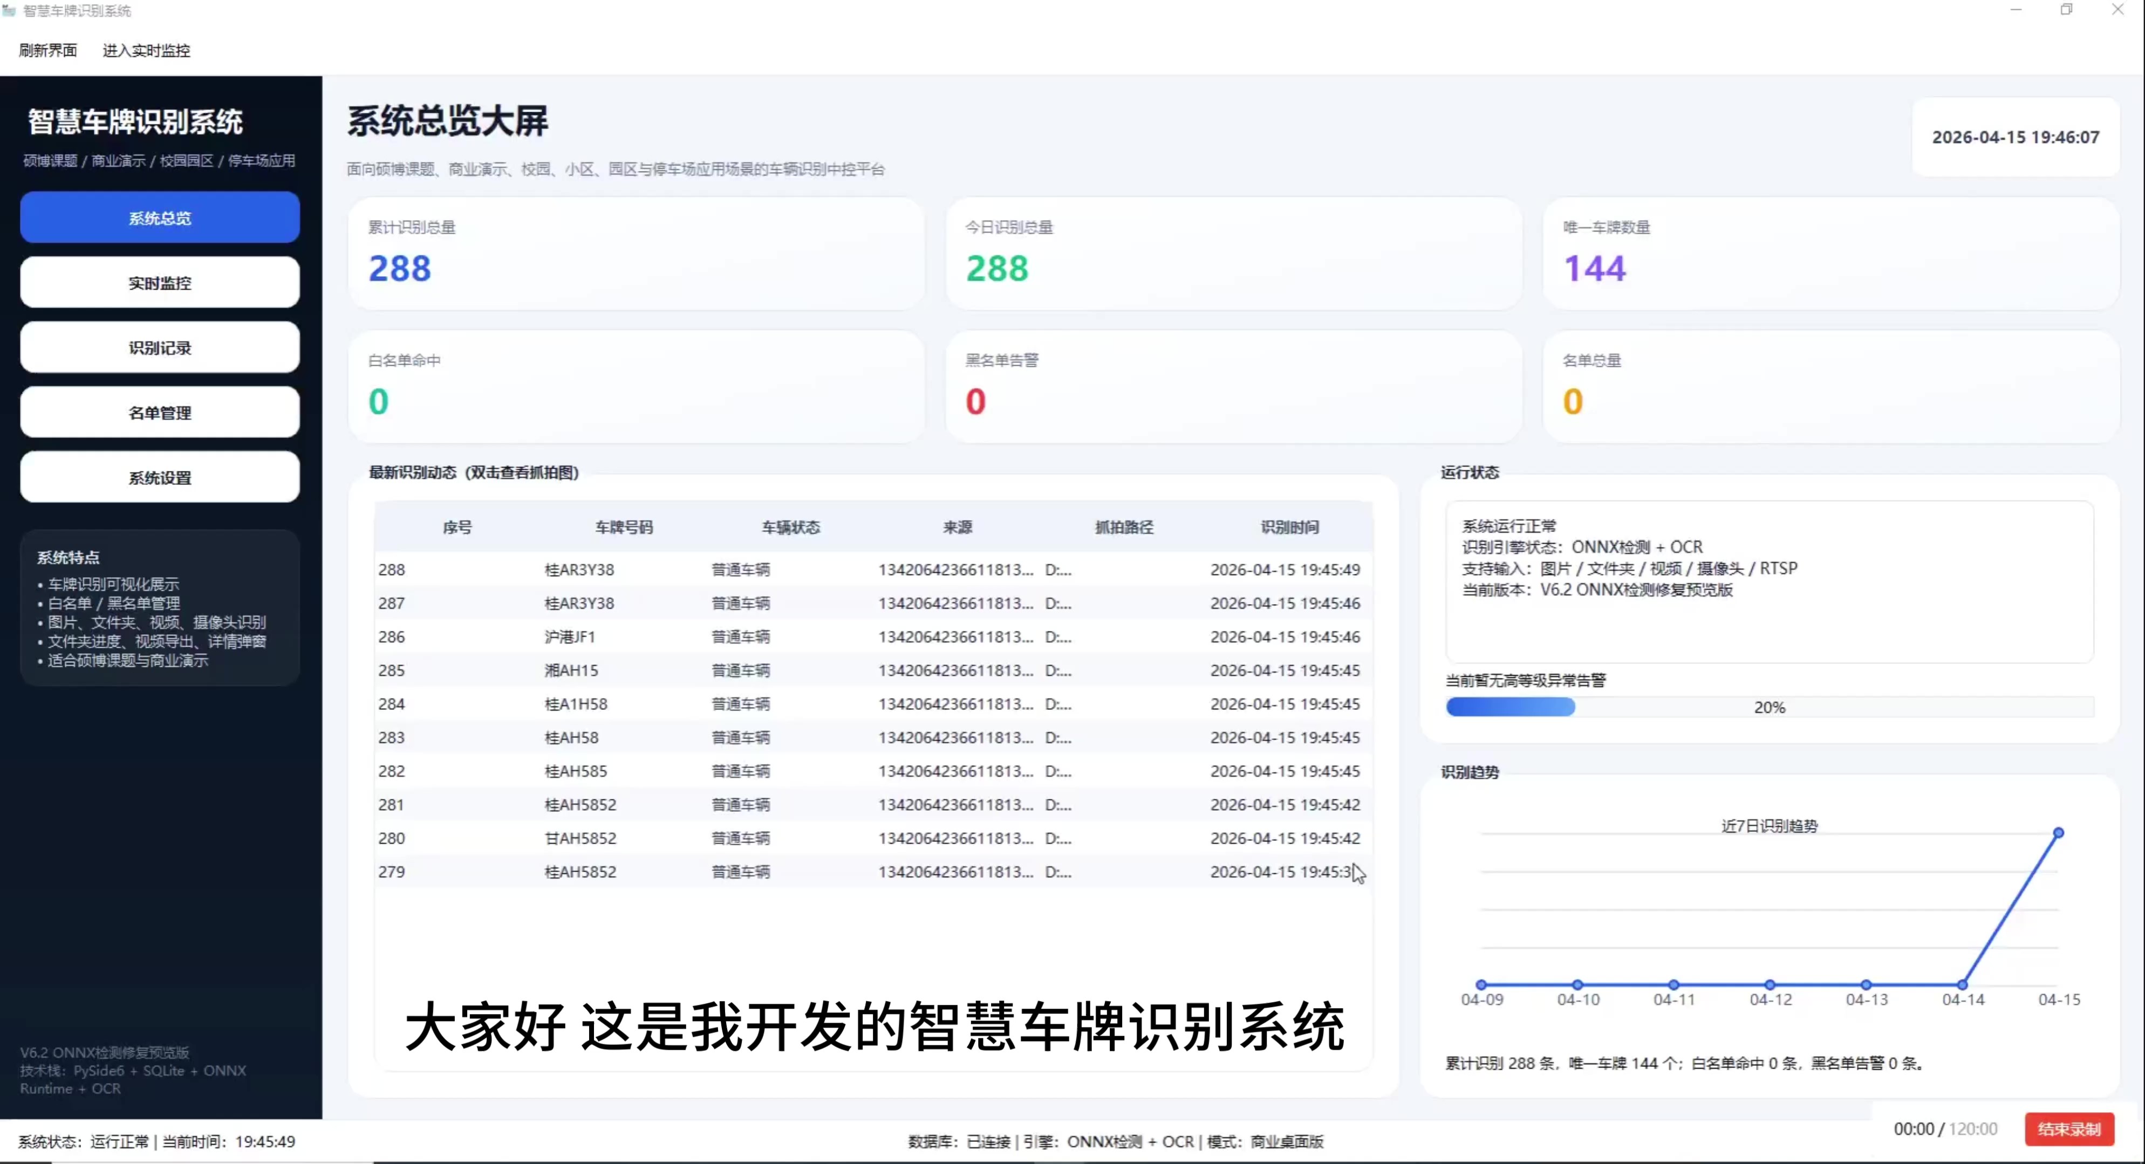Select the 系统总览 sidebar tab
The width and height of the screenshot is (2145, 1164).
point(160,218)
